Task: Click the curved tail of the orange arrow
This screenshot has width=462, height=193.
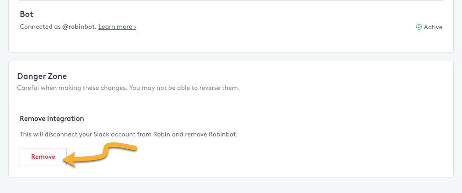Action: [118, 150]
